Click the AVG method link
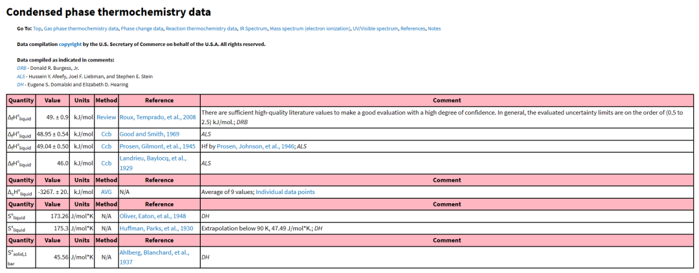 (106, 192)
